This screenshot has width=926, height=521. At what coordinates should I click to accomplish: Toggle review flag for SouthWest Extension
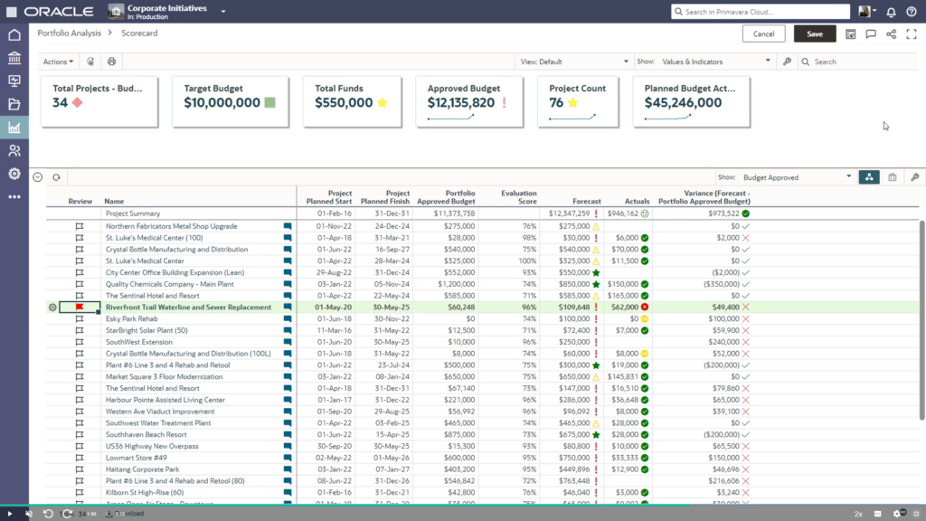pyautogui.click(x=80, y=343)
